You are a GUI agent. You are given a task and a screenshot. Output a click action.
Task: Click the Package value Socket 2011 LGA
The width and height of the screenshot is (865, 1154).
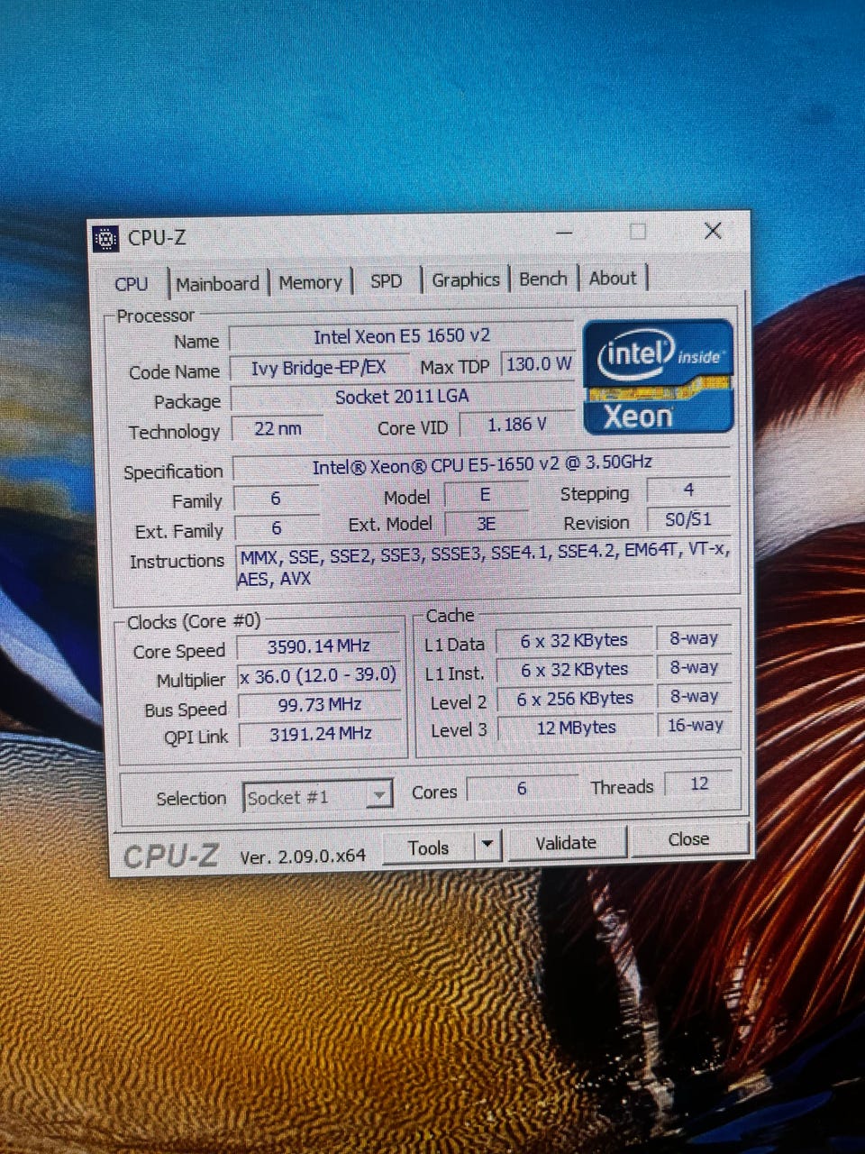click(x=402, y=397)
